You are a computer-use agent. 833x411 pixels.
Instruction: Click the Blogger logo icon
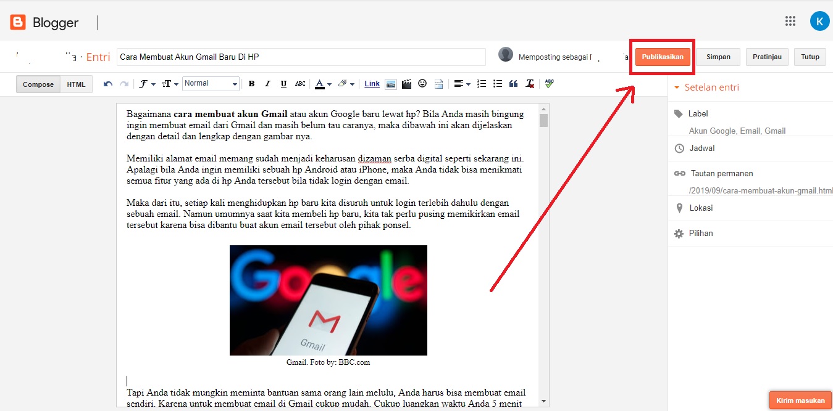pos(18,23)
